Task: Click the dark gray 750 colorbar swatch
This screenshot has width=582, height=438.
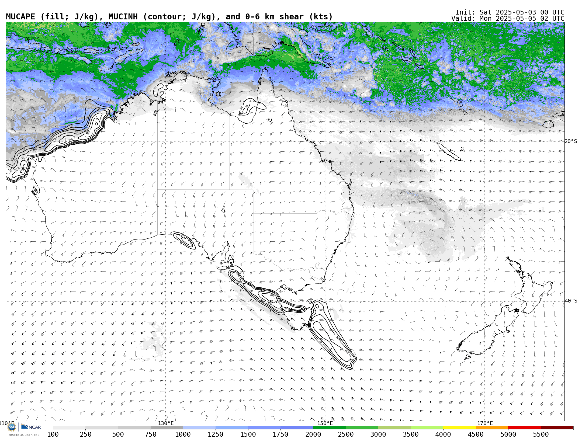Action: 167,428
